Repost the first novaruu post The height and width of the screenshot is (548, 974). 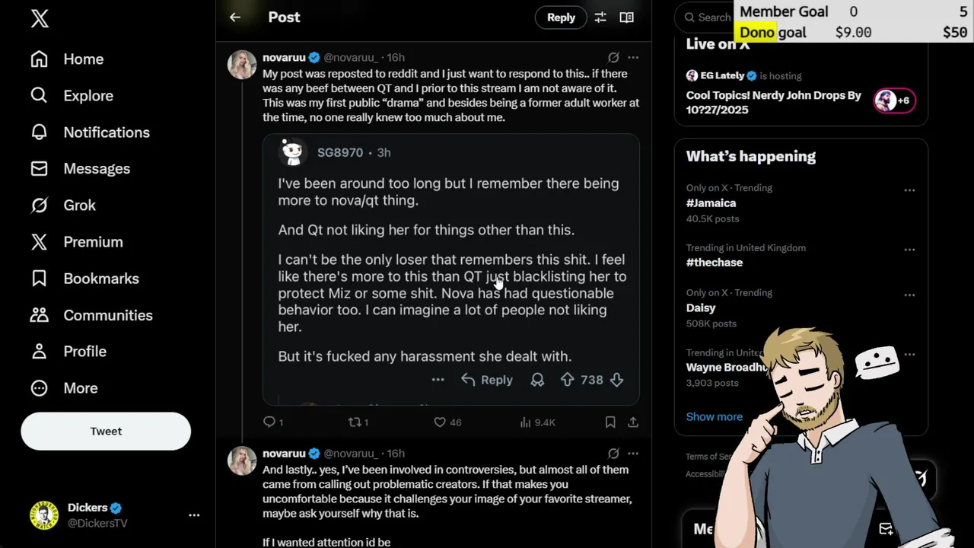(354, 422)
